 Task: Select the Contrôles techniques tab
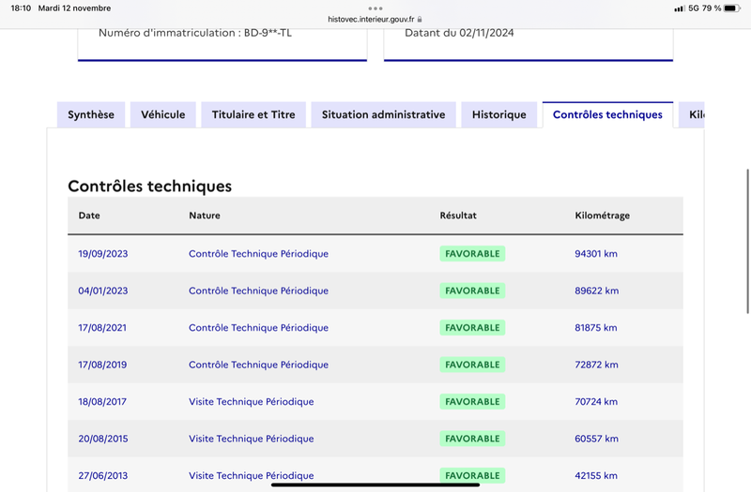[607, 114]
